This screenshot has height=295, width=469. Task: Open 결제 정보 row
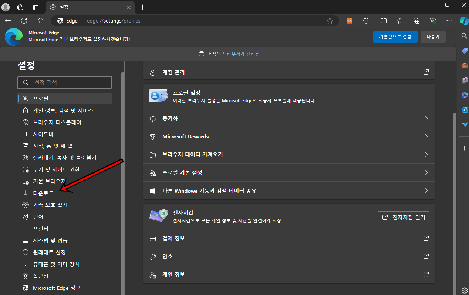click(289, 238)
